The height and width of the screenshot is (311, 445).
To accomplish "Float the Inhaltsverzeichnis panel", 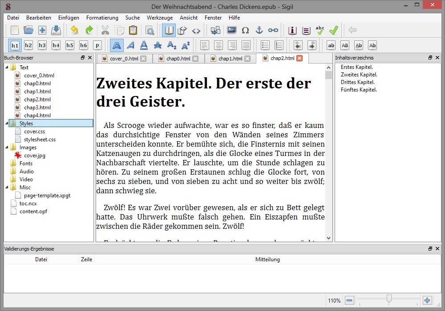I will click(x=430, y=57).
